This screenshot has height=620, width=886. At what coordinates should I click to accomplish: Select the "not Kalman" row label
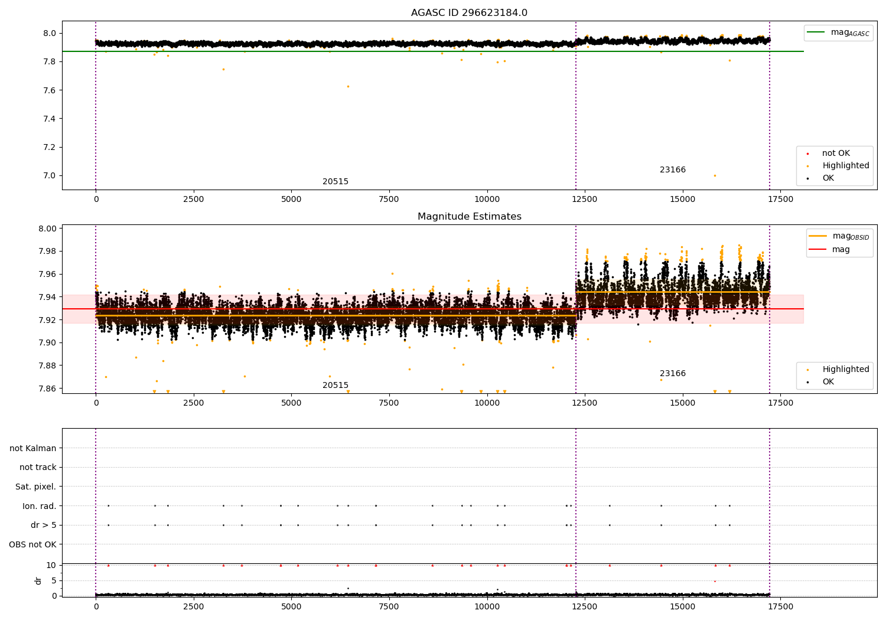click(33, 449)
